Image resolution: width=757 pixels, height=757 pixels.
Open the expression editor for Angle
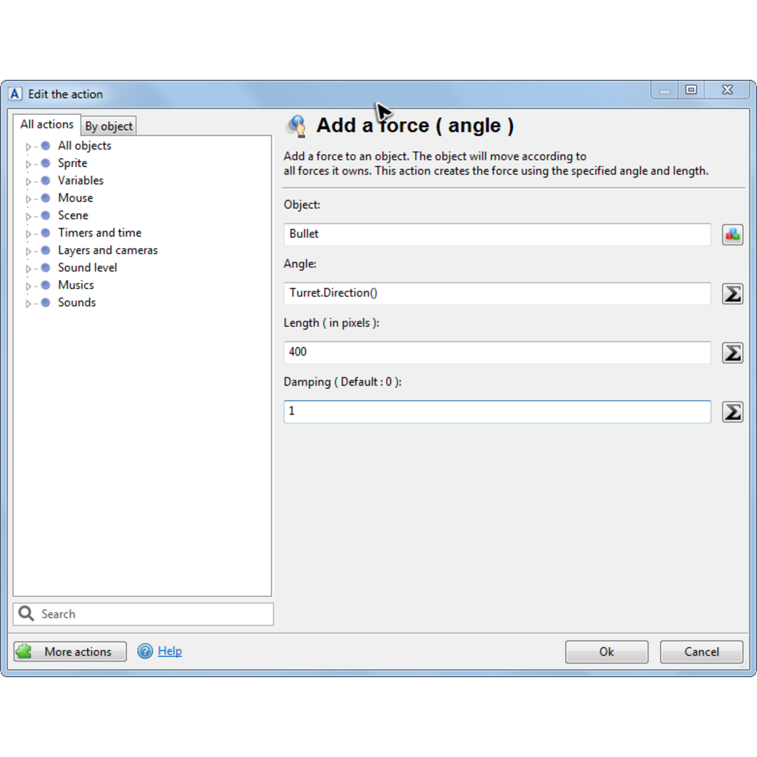[732, 293]
